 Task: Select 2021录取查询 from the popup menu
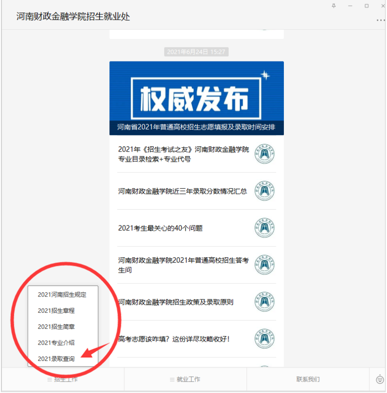[x=57, y=358]
